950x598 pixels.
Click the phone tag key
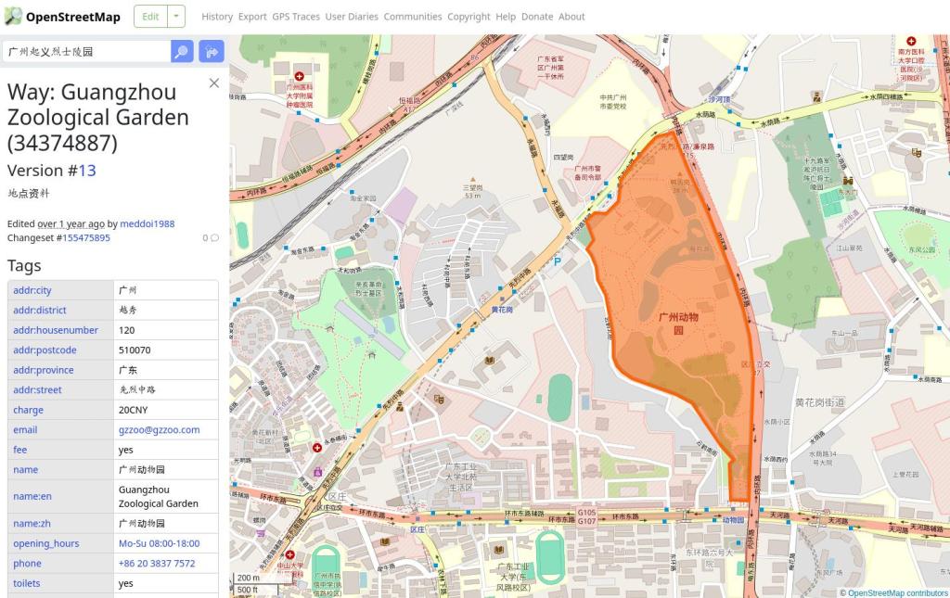(27, 564)
